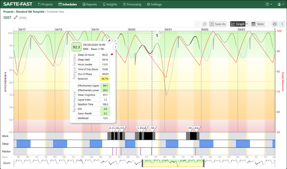The image size is (287, 169).
Task: Click the large marker 1 bubble
Action: click(x=157, y=36)
